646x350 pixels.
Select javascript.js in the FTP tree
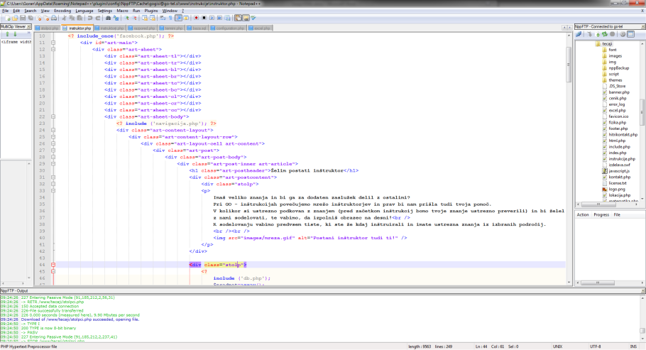pos(616,170)
